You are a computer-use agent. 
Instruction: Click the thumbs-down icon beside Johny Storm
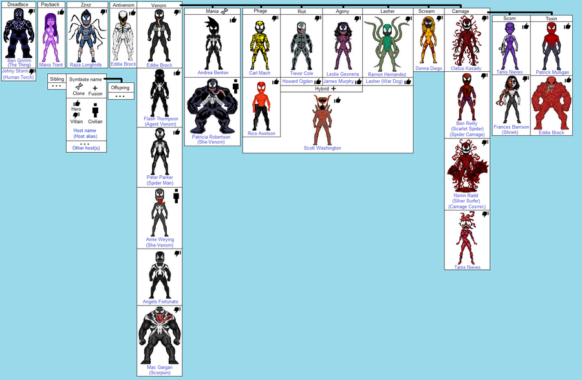click(x=32, y=71)
